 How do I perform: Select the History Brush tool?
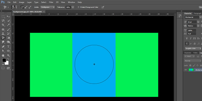(8, 34)
